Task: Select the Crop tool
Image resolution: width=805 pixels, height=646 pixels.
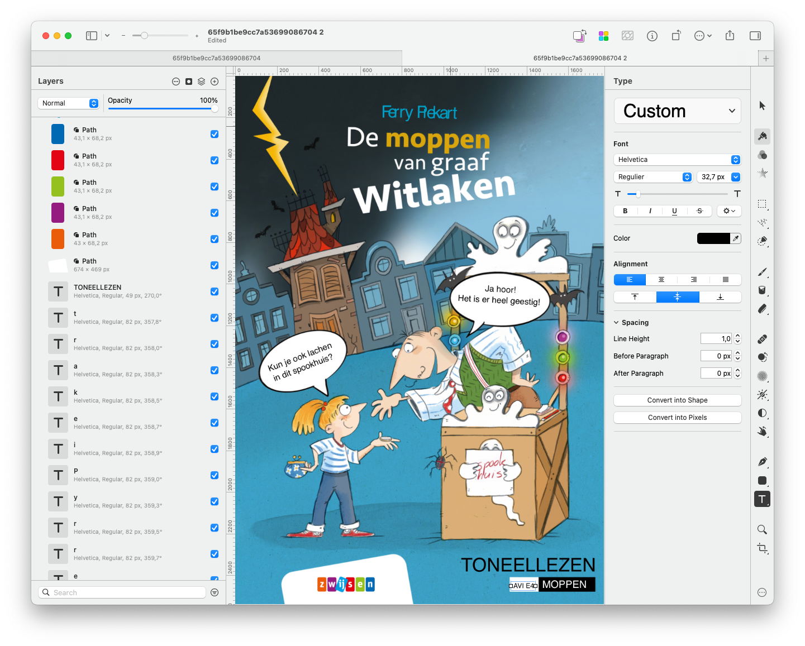Action: tap(762, 548)
